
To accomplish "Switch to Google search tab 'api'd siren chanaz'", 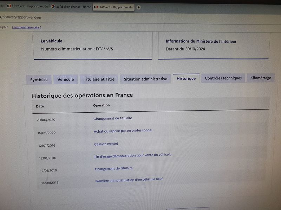I will pos(71,7).
